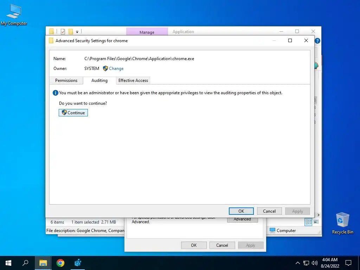Click Cancel in Advanced Security Settings dialog
The height and width of the screenshot is (270, 360).
point(269,211)
